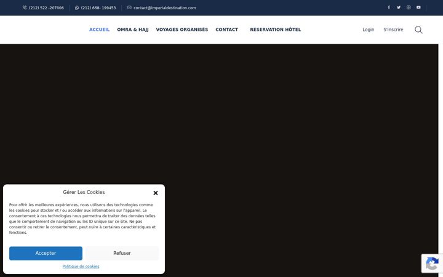
Task: Go to the Accueil menu item
Action: pos(99,30)
